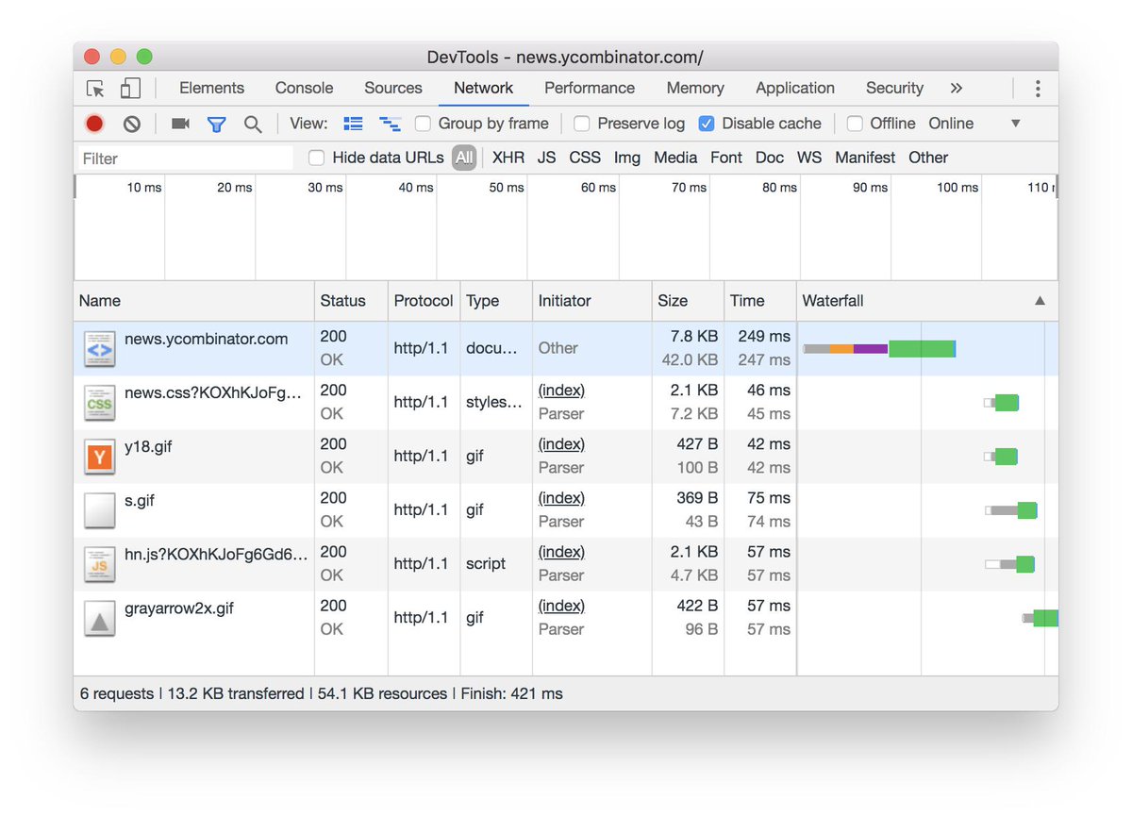Switch to the Security tab
This screenshot has height=816, width=1132.
click(x=894, y=88)
